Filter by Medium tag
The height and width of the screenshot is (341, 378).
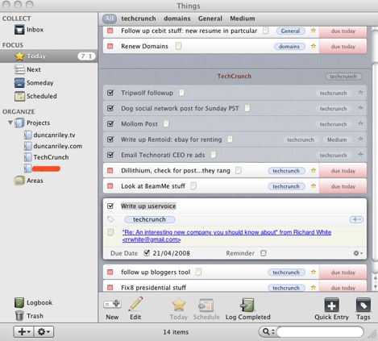pyautogui.click(x=243, y=19)
